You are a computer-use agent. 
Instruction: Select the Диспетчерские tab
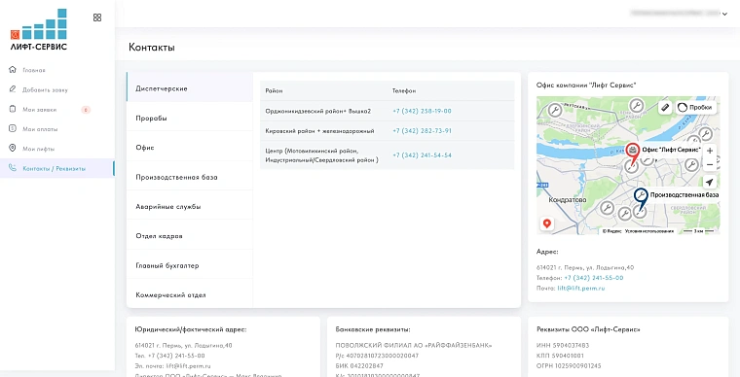190,86
